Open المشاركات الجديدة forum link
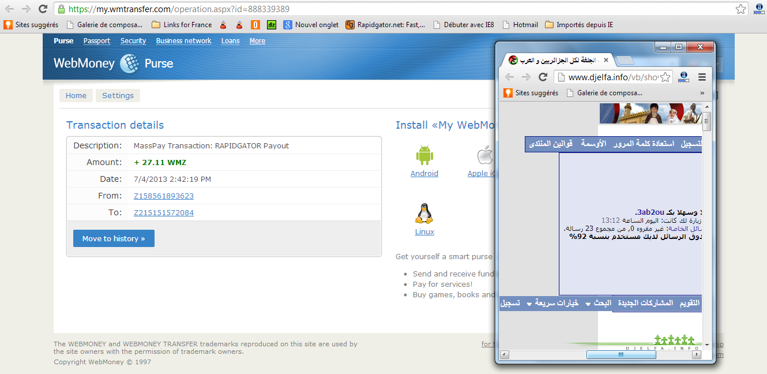Screen dimensions: 767x374 [645, 304]
